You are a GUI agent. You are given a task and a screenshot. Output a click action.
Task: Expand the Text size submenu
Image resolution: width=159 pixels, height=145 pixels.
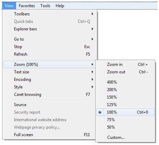pos(49,72)
